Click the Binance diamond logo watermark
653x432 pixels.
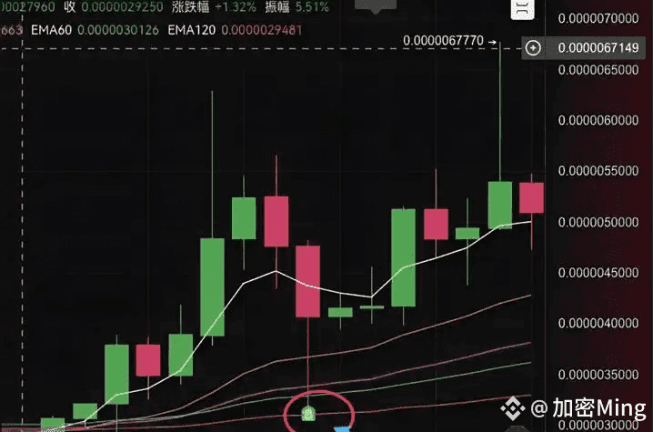tap(513, 408)
